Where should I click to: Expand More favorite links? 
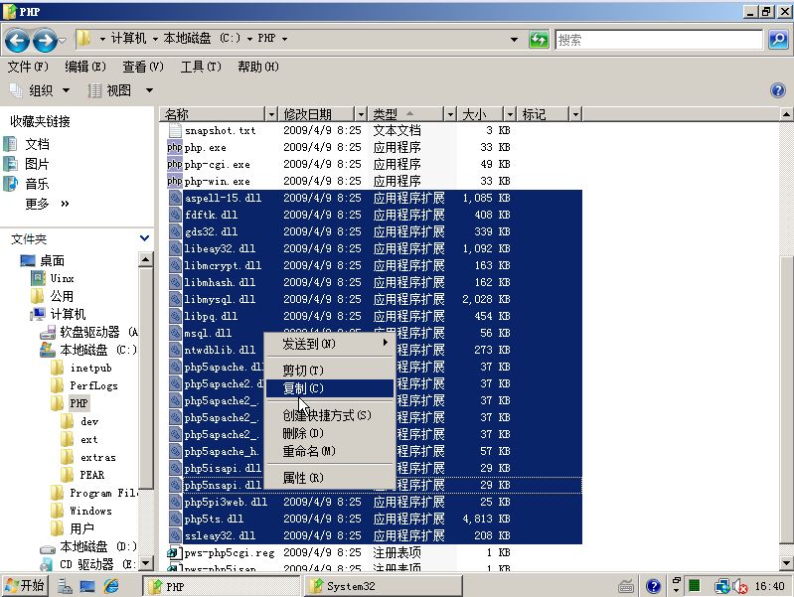coord(47,204)
